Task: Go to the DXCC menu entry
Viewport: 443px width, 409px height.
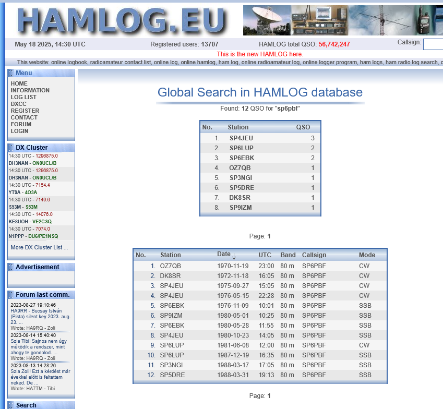Action: pyautogui.click(x=18, y=104)
